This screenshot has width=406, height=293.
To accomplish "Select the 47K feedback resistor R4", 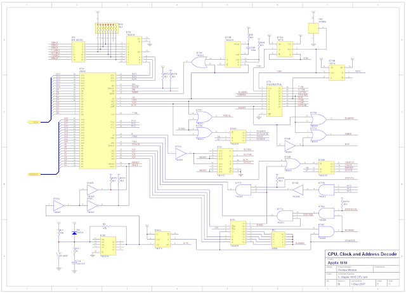I will click(106, 227).
